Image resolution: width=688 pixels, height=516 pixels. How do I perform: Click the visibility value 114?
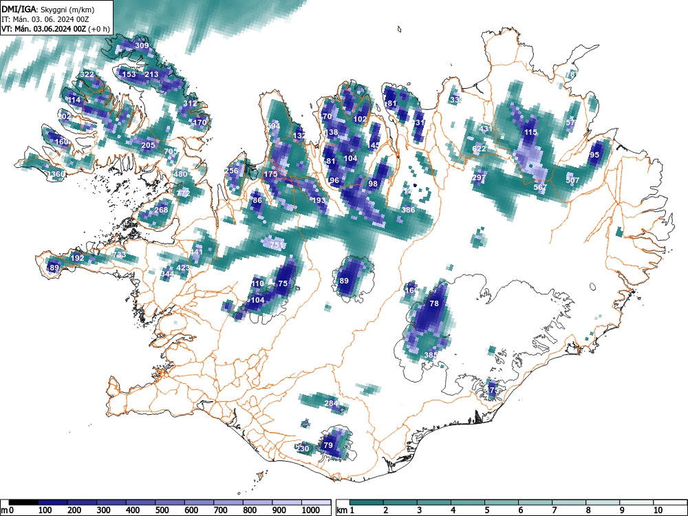[74, 100]
